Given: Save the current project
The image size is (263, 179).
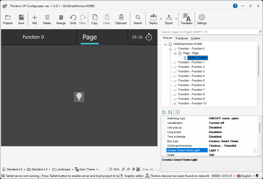Looking at the screenshot, I should tap(21, 20).
